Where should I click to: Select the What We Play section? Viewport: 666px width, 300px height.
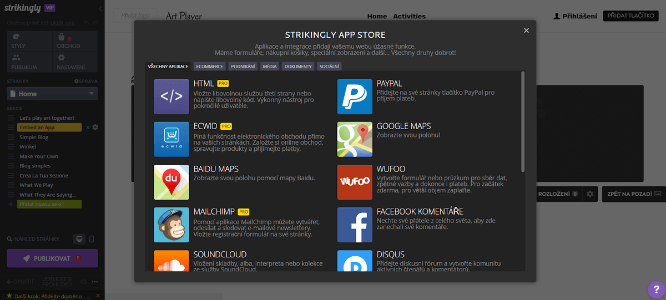[x=36, y=185]
